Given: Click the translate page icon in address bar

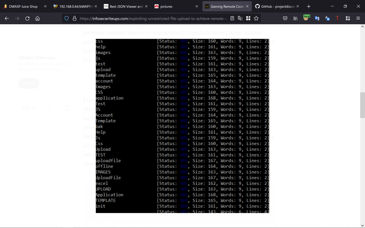Looking at the screenshot, I should (x=240, y=19).
